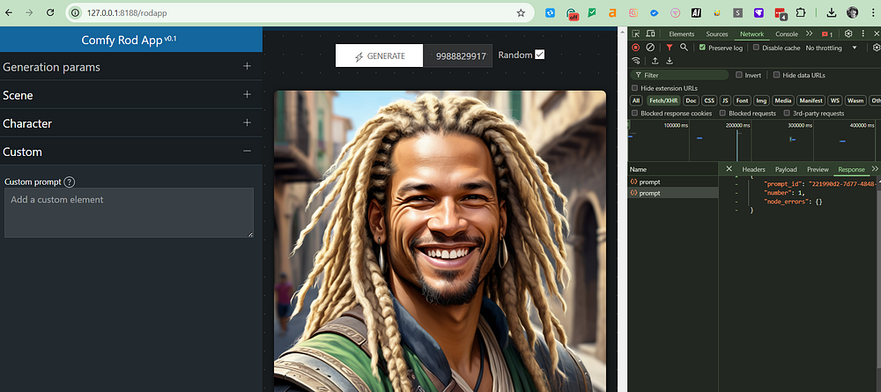This screenshot has width=881, height=392.
Task: Select the CSS request type filter
Action: coord(709,100)
